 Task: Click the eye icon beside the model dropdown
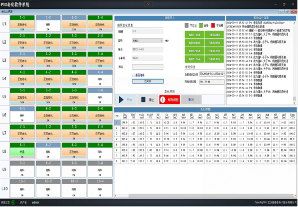(167, 40)
